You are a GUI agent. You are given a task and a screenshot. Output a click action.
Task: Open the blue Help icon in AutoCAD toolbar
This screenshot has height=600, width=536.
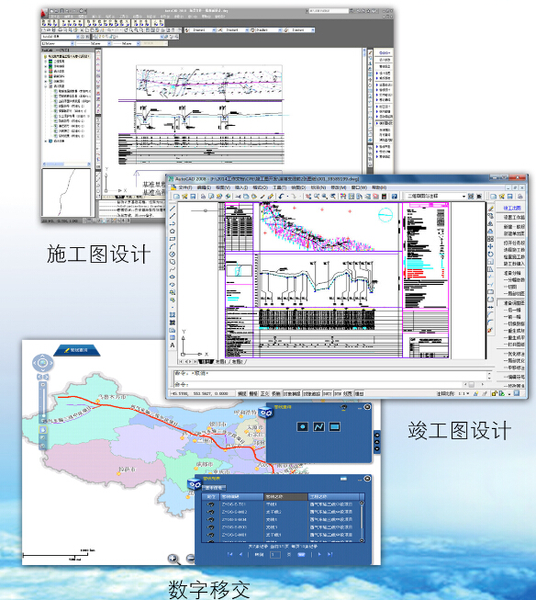[394, 197]
